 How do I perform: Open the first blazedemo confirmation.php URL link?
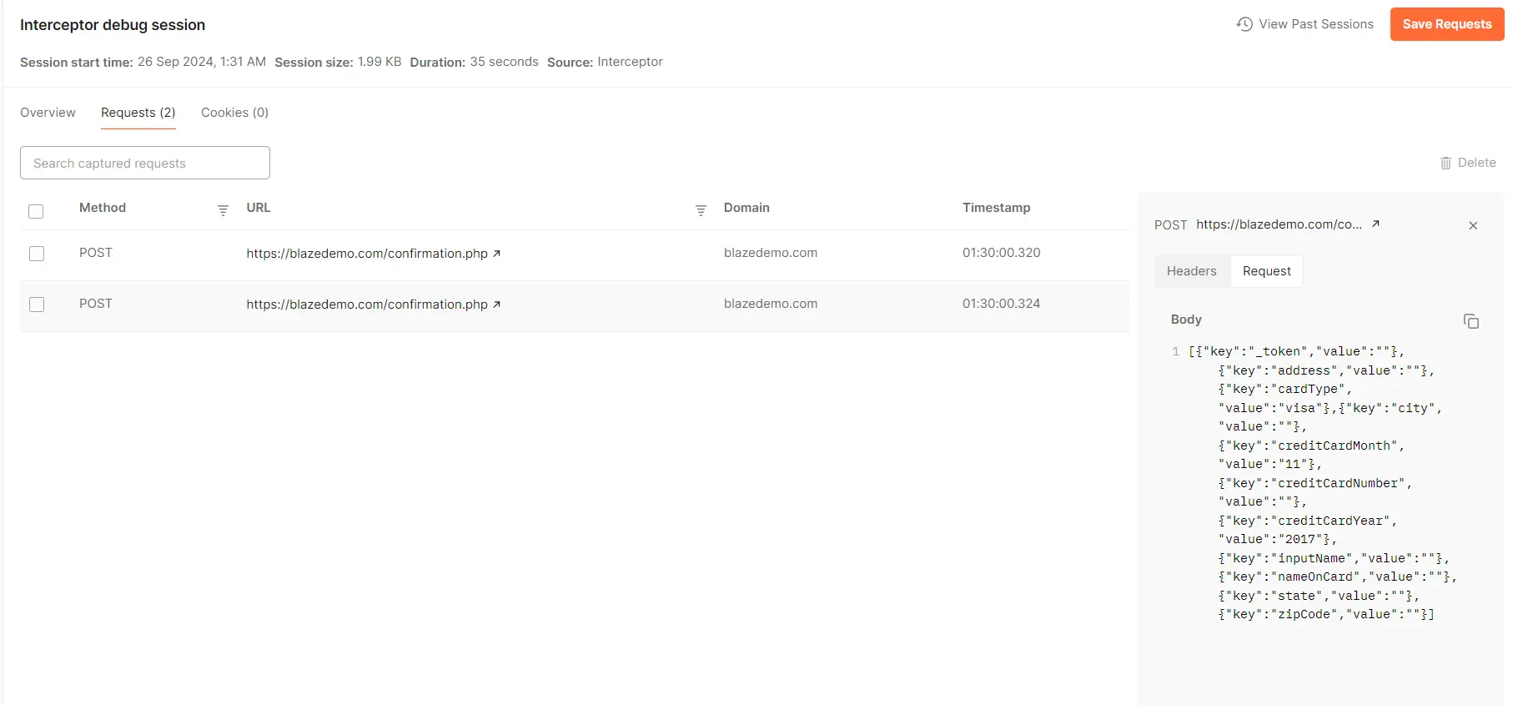click(367, 254)
